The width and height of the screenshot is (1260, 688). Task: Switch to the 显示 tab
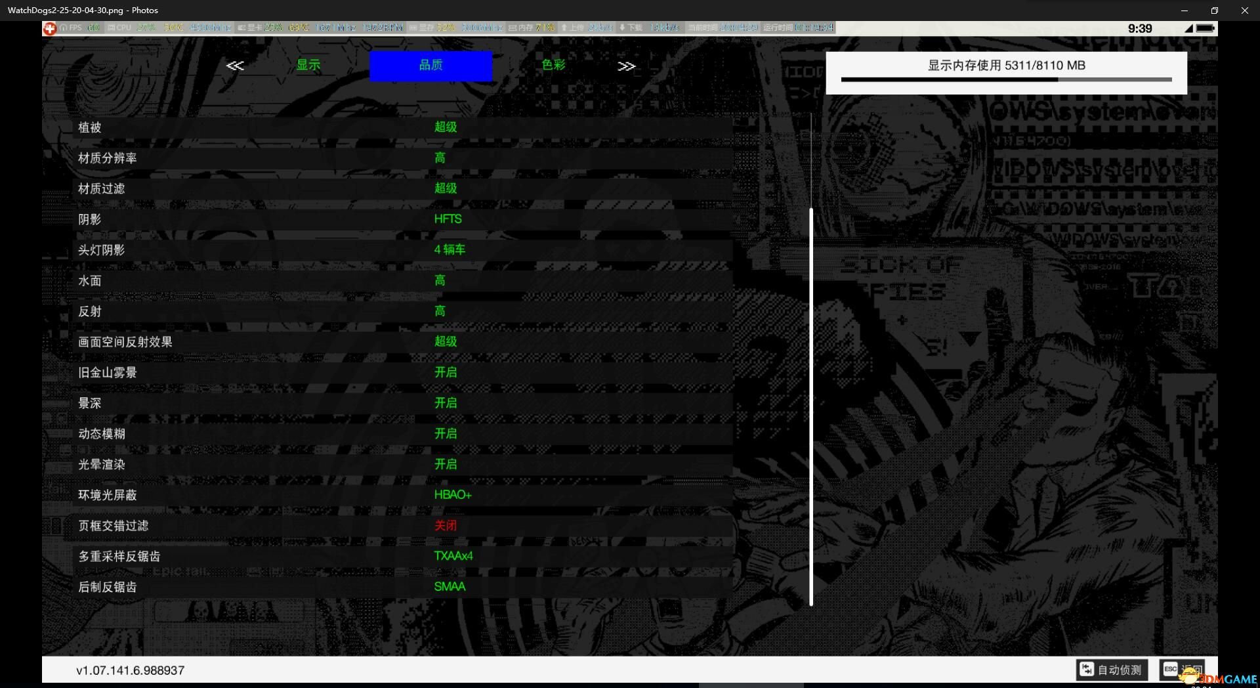308,65
